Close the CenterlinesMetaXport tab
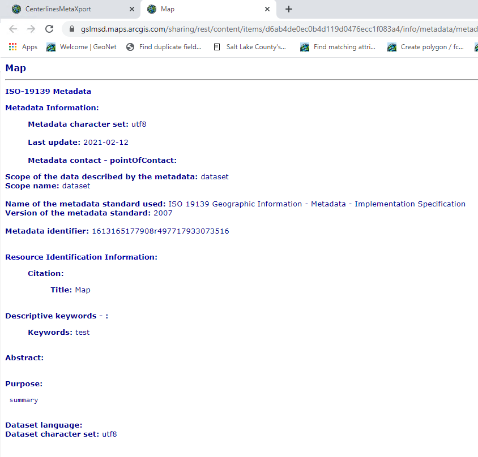Viewport: 478px width, 457px height. click(x=132, y=9)
